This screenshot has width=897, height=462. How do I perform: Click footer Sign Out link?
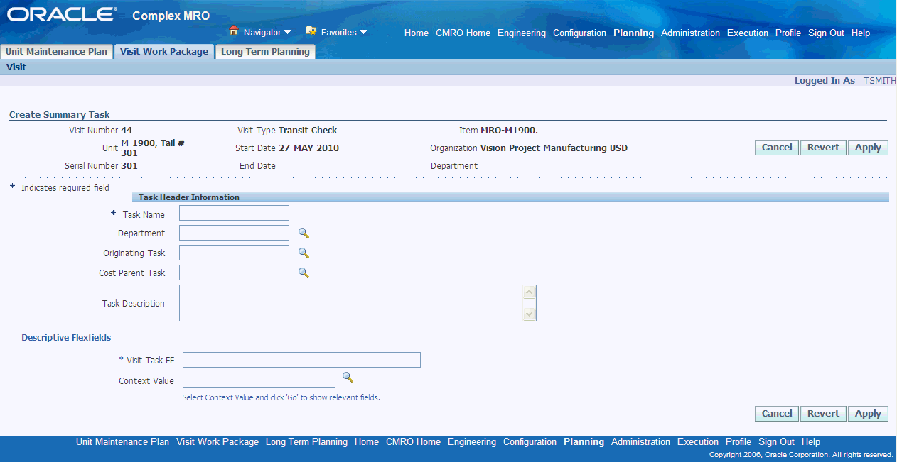pos(776,441)
